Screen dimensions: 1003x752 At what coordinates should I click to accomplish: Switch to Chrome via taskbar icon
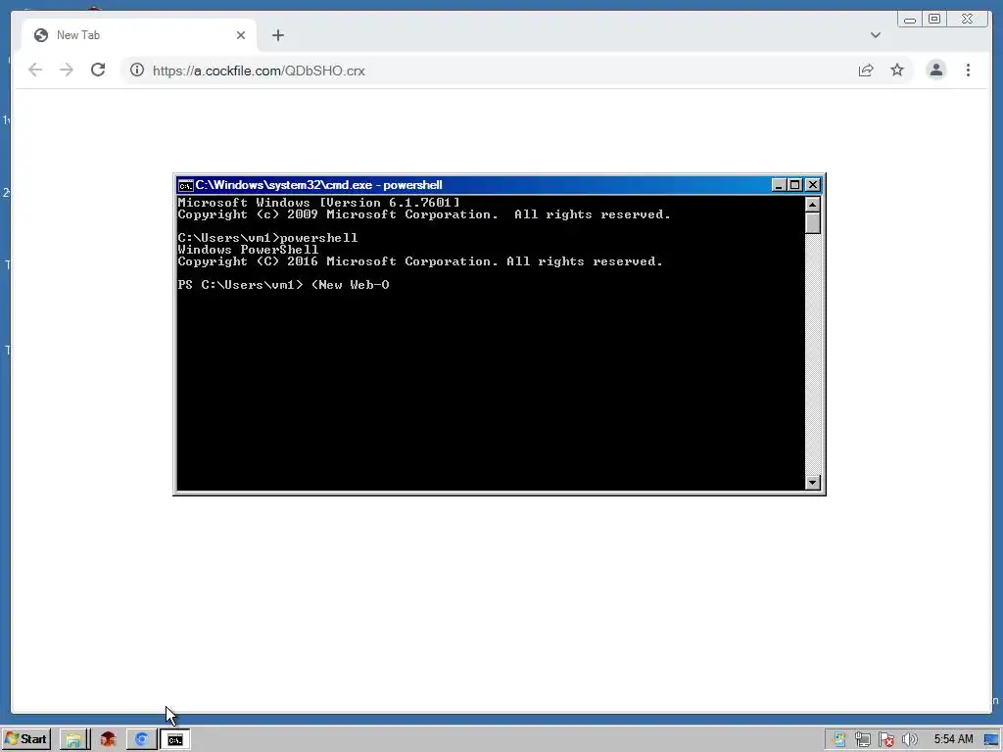point(141,740)
